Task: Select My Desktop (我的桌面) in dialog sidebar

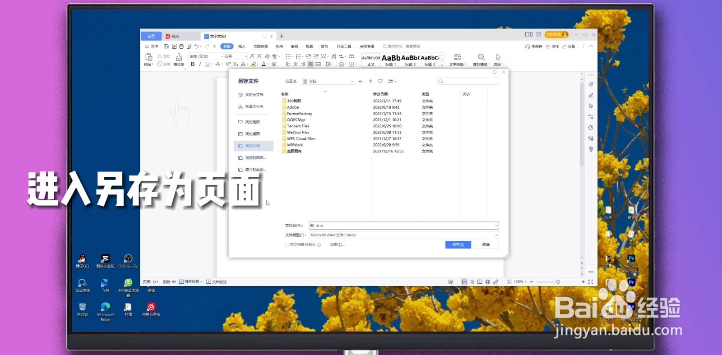Action: (x=249, y=134)
